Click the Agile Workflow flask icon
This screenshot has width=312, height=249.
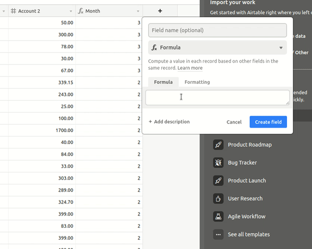(218, 216)
